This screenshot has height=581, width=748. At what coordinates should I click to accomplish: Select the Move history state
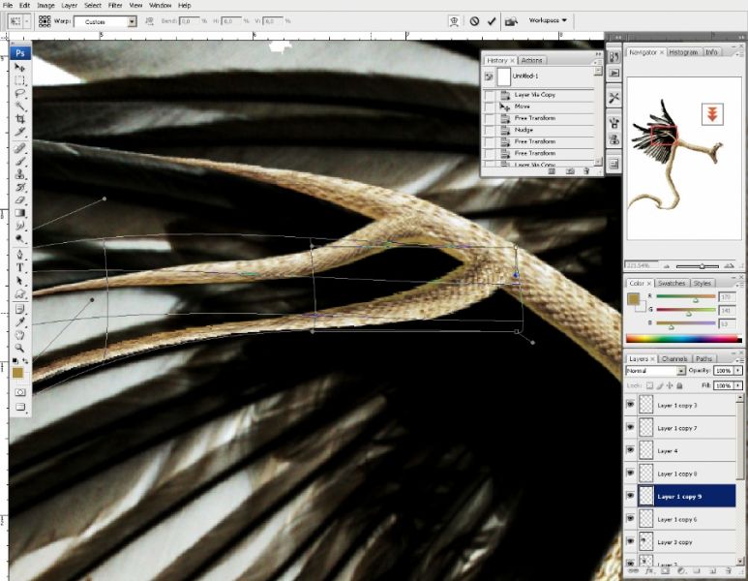(539, 107)
